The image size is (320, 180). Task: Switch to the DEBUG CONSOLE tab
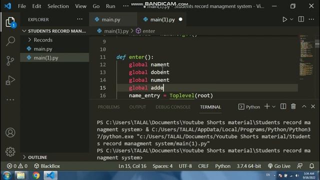point(173,107)
